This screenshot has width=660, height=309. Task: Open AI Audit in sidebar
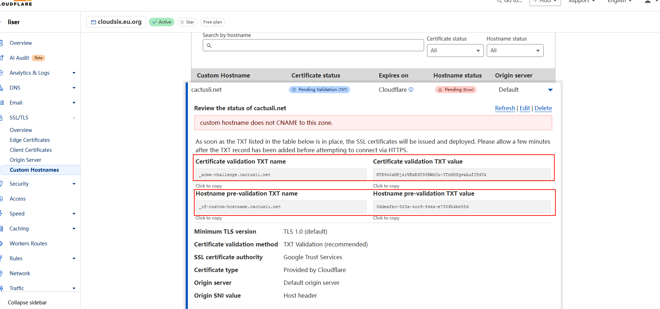point(19,58)
